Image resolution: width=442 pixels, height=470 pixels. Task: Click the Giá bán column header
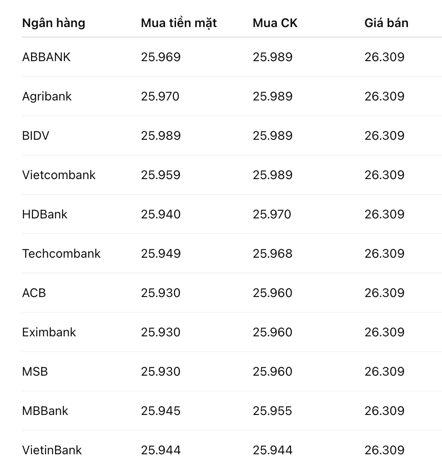386,23
